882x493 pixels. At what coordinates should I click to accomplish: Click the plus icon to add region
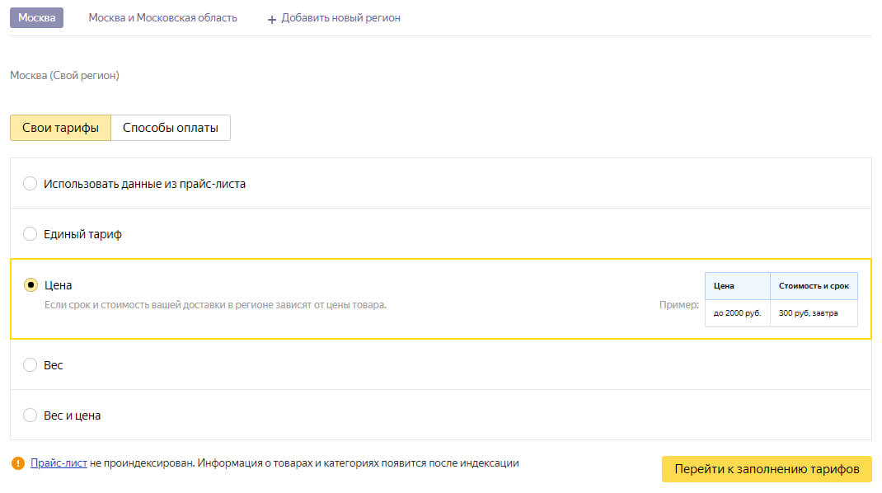(272, 18)
